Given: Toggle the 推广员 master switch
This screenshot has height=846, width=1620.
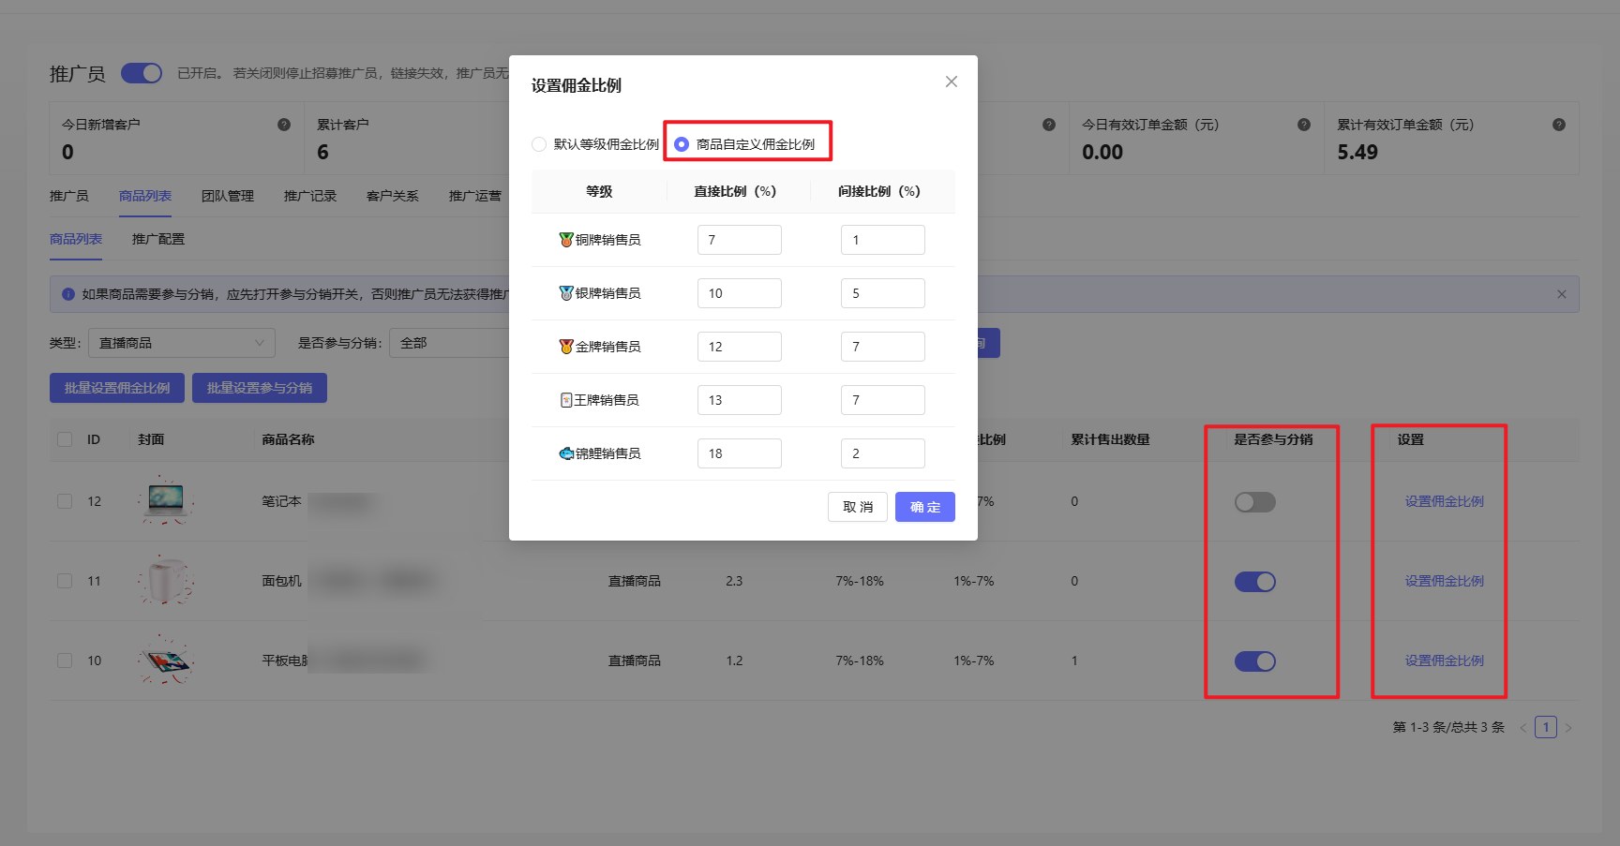Looking at the screenshot, I should [142, 73].
